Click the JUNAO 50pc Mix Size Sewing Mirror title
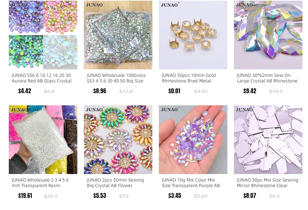 [268, 183]
